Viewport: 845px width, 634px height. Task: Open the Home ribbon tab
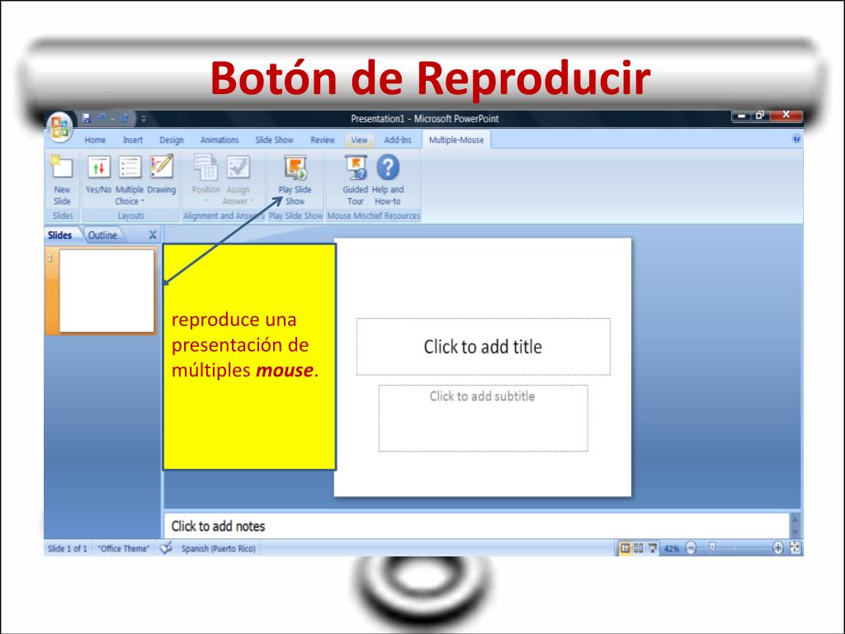(95, 140)
